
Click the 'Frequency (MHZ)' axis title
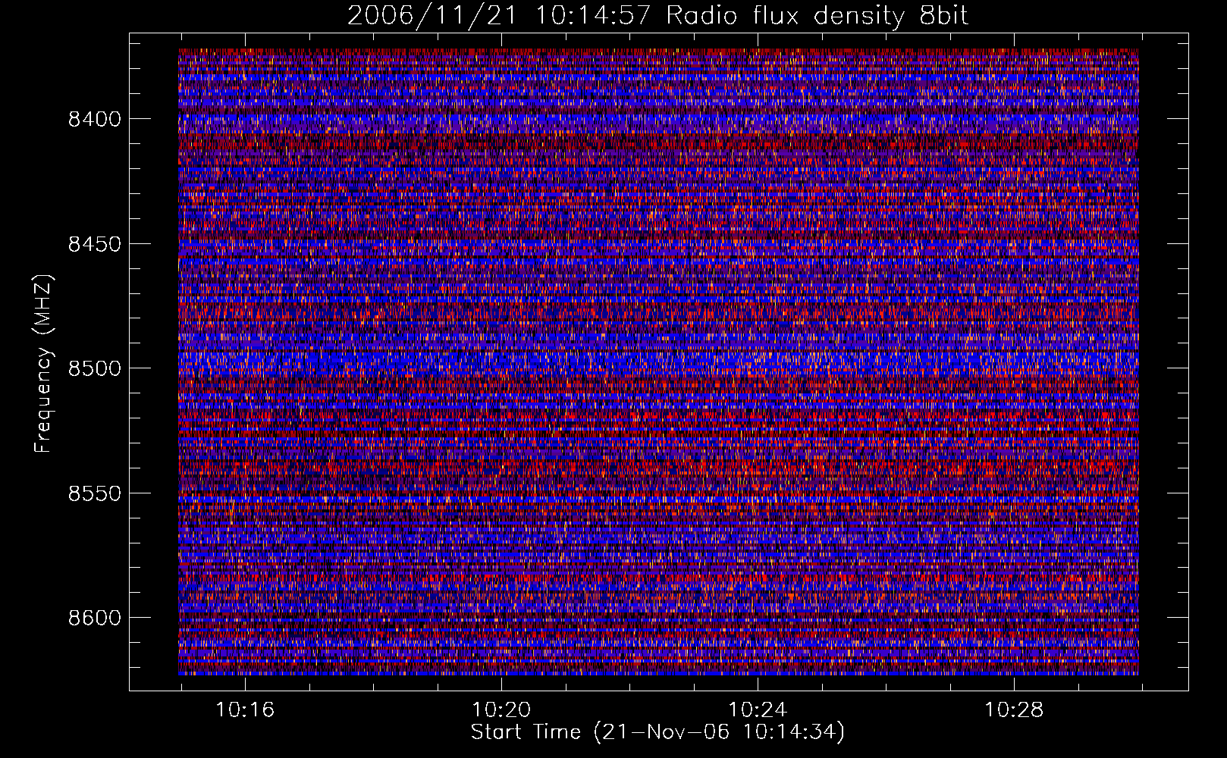(x=44, y=364)
